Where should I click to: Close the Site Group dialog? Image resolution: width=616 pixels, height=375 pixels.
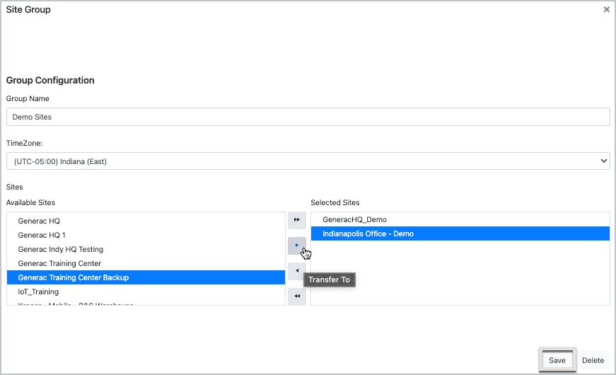point(606,10)
